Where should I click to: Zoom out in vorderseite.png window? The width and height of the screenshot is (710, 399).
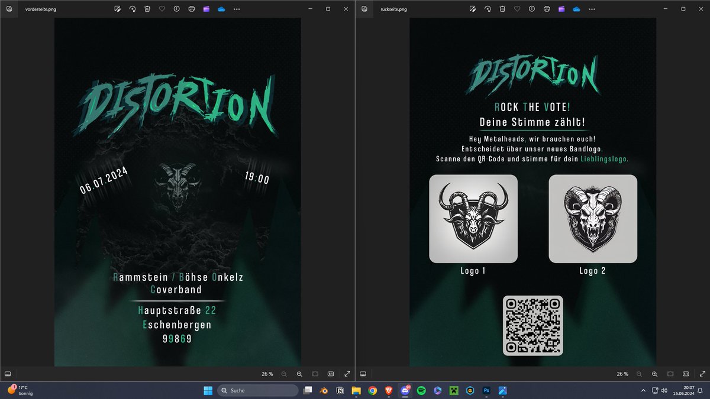pos(284,374)
